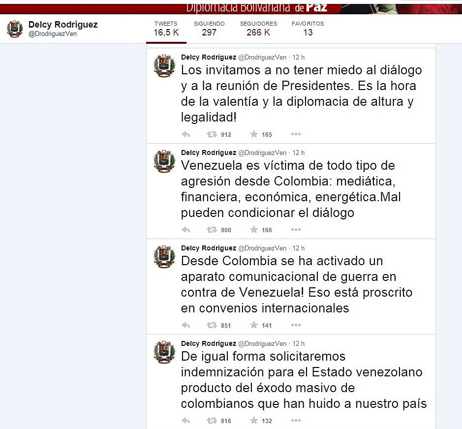
Task: Retweet the tweet with 912 retweets
Action: (x=212, y=134)
